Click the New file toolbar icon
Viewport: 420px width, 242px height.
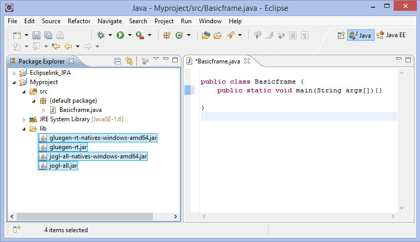pos(17,35)
